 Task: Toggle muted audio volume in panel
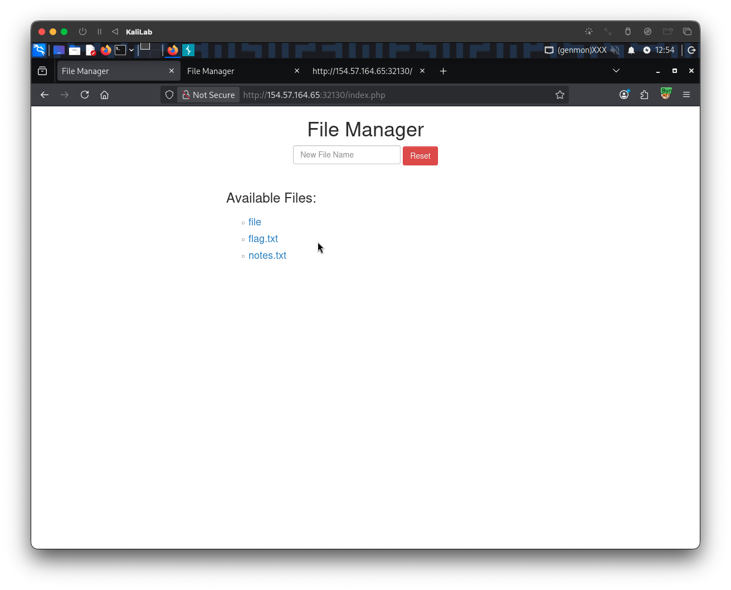coord(615,50)
